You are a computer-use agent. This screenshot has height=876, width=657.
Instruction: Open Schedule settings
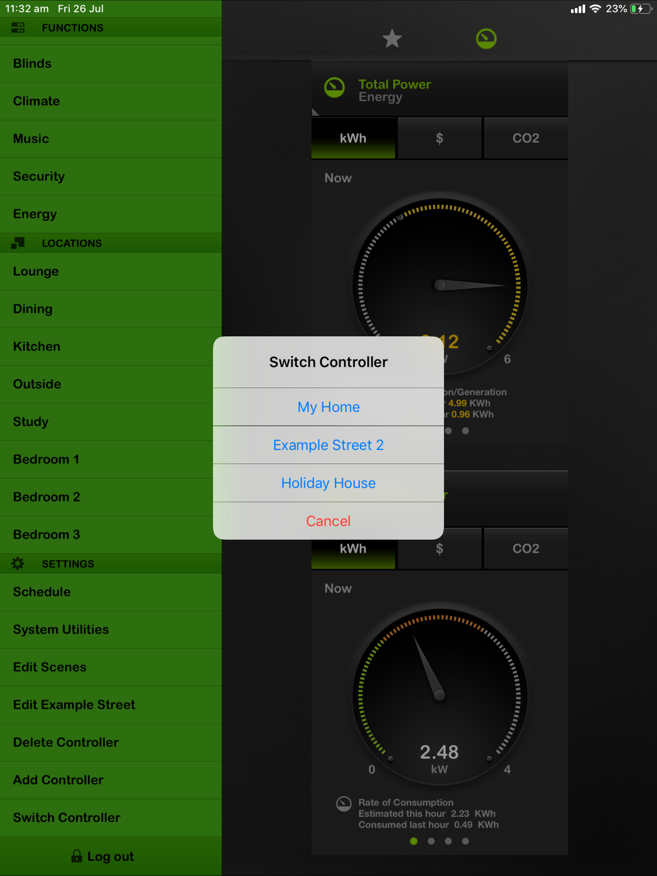(x=111, y=592)
